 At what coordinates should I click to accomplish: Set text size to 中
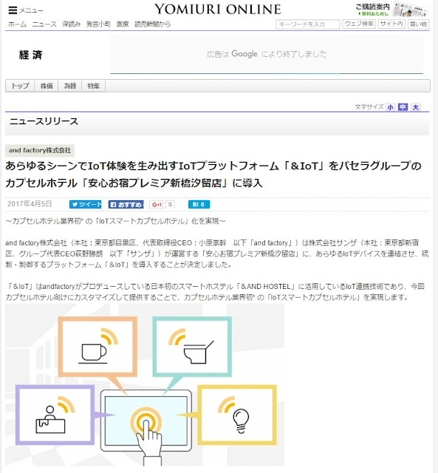pos(403,107)
